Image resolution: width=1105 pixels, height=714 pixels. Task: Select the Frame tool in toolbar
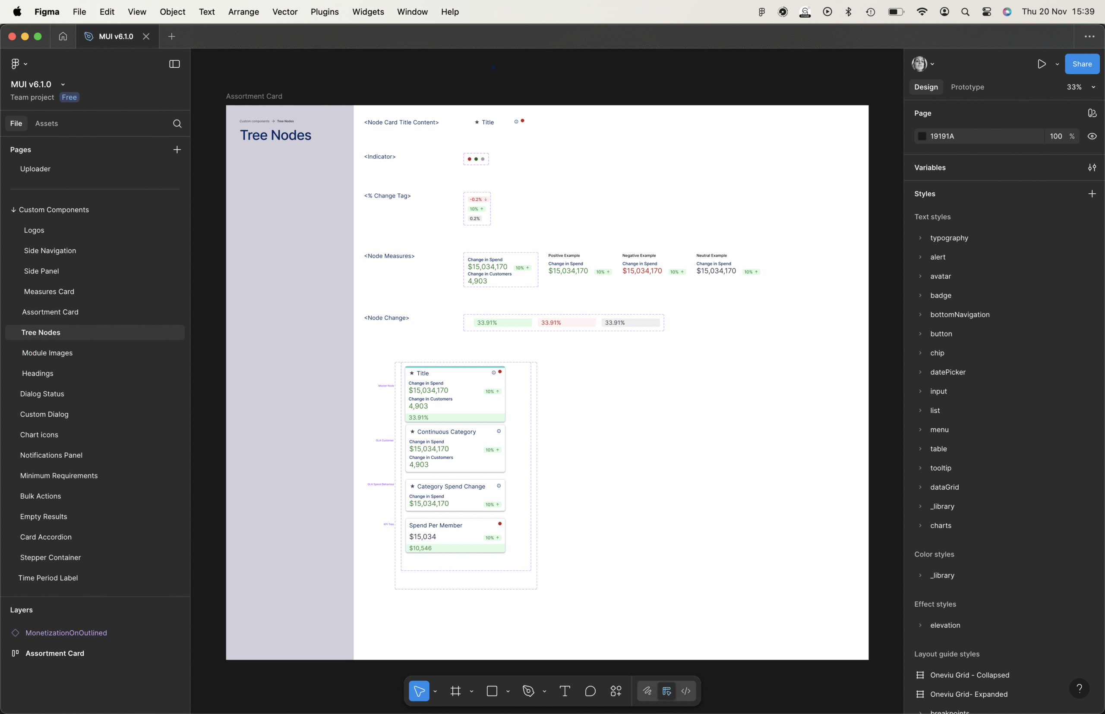click(455, 691)
